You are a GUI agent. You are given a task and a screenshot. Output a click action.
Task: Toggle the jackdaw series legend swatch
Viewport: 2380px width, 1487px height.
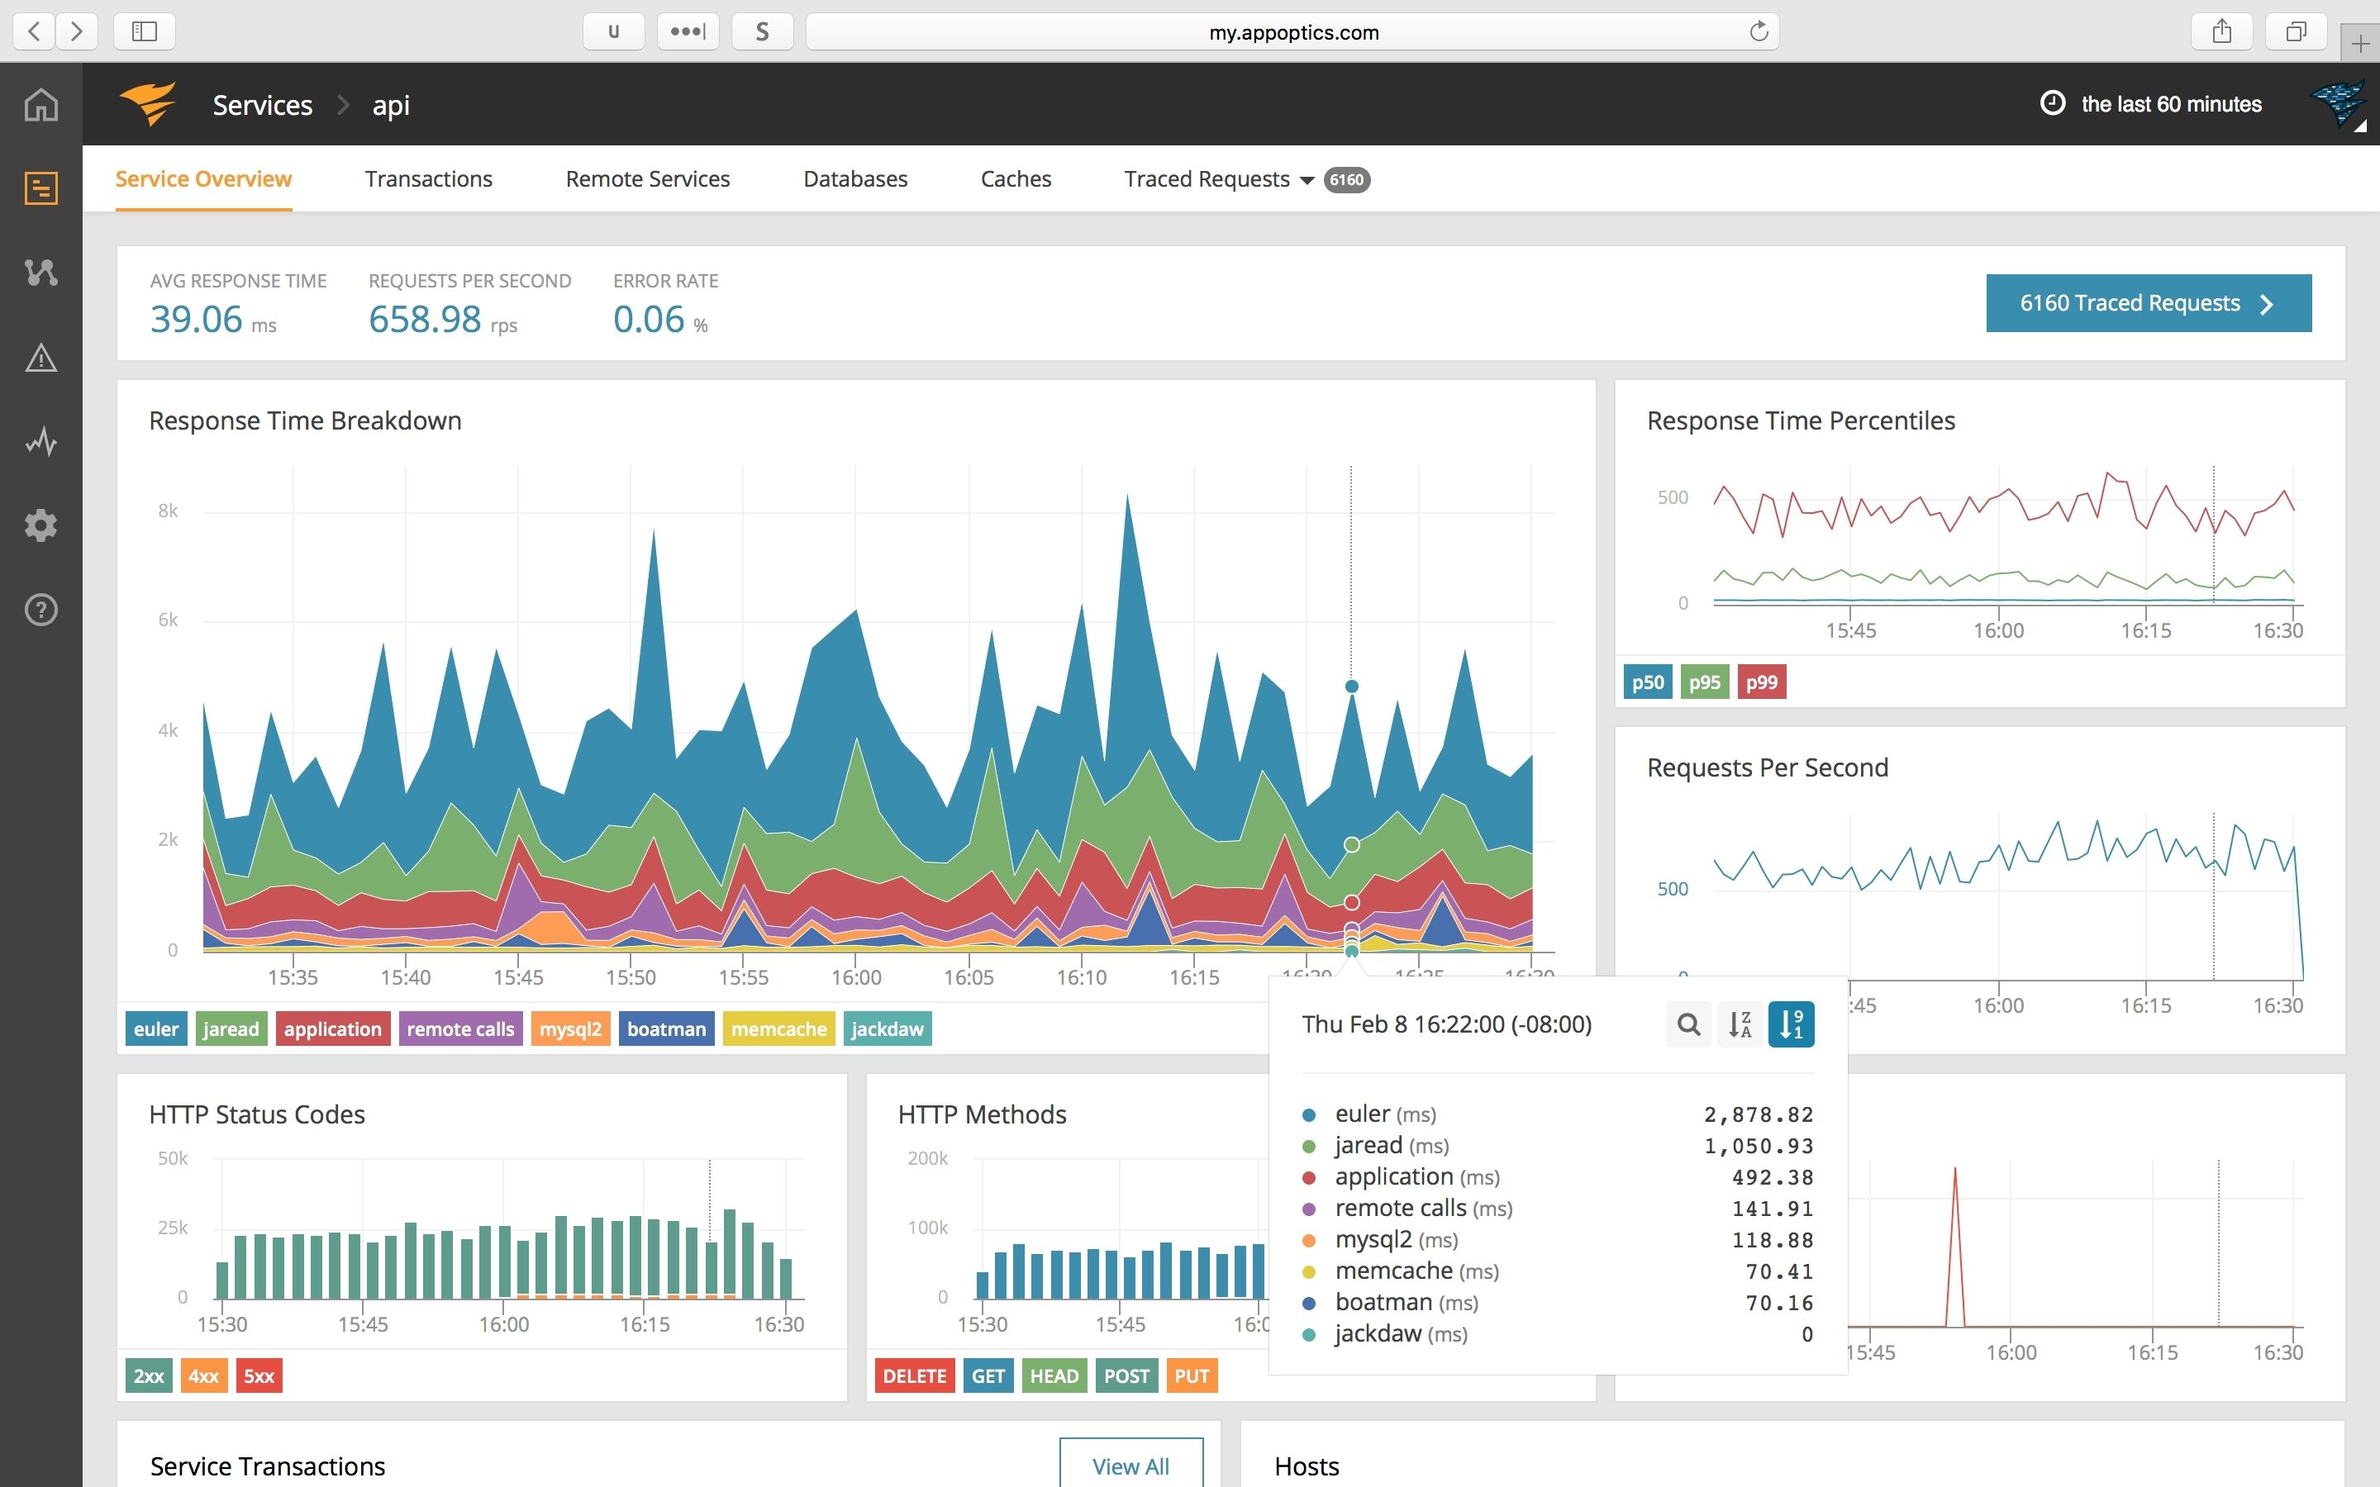(x=887, y=1029)
